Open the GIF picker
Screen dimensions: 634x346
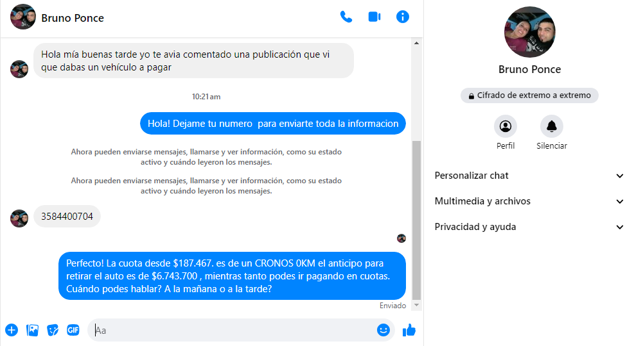[73, 330]
